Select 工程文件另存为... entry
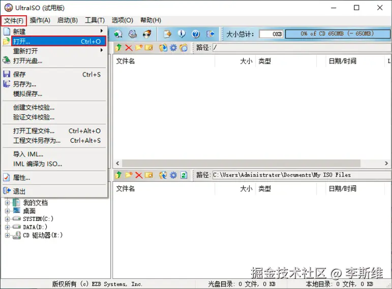Screen dimensions: 392x289 click(54, 141)
